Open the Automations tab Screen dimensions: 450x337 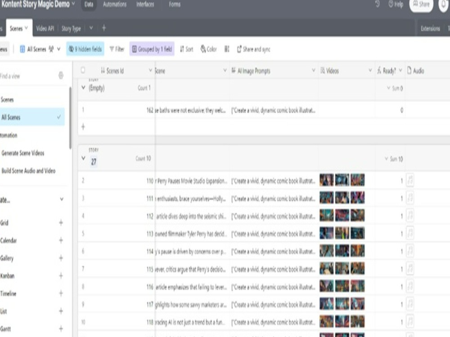(114, 4)
